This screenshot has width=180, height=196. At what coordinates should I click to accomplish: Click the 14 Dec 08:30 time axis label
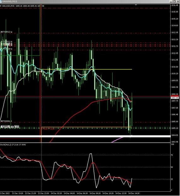(95, 193)
